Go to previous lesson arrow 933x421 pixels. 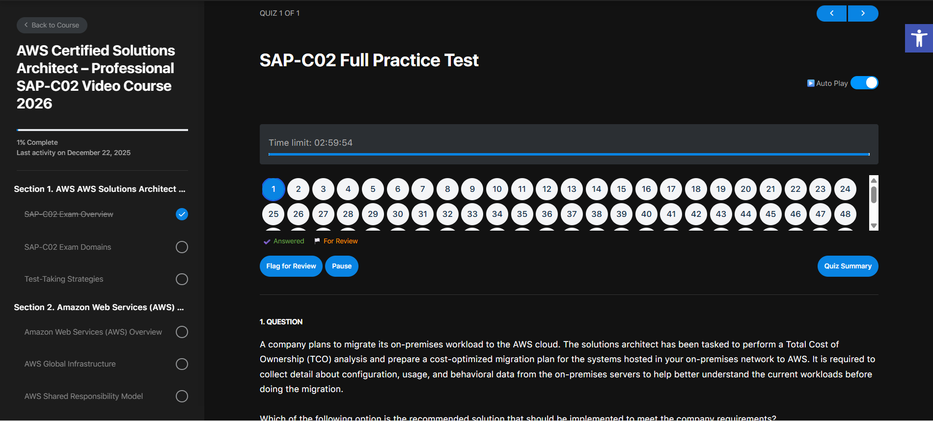pos(831,13)
